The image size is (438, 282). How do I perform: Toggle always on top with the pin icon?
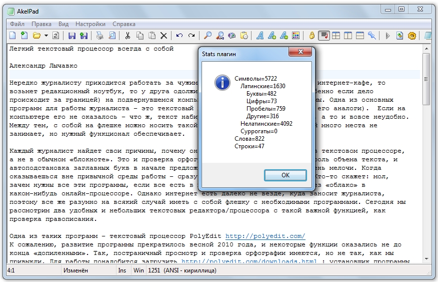372,36
